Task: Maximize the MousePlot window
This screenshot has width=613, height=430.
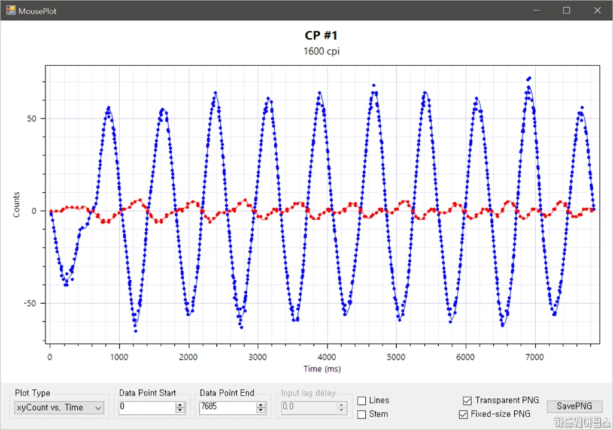Action: [566, 11]
